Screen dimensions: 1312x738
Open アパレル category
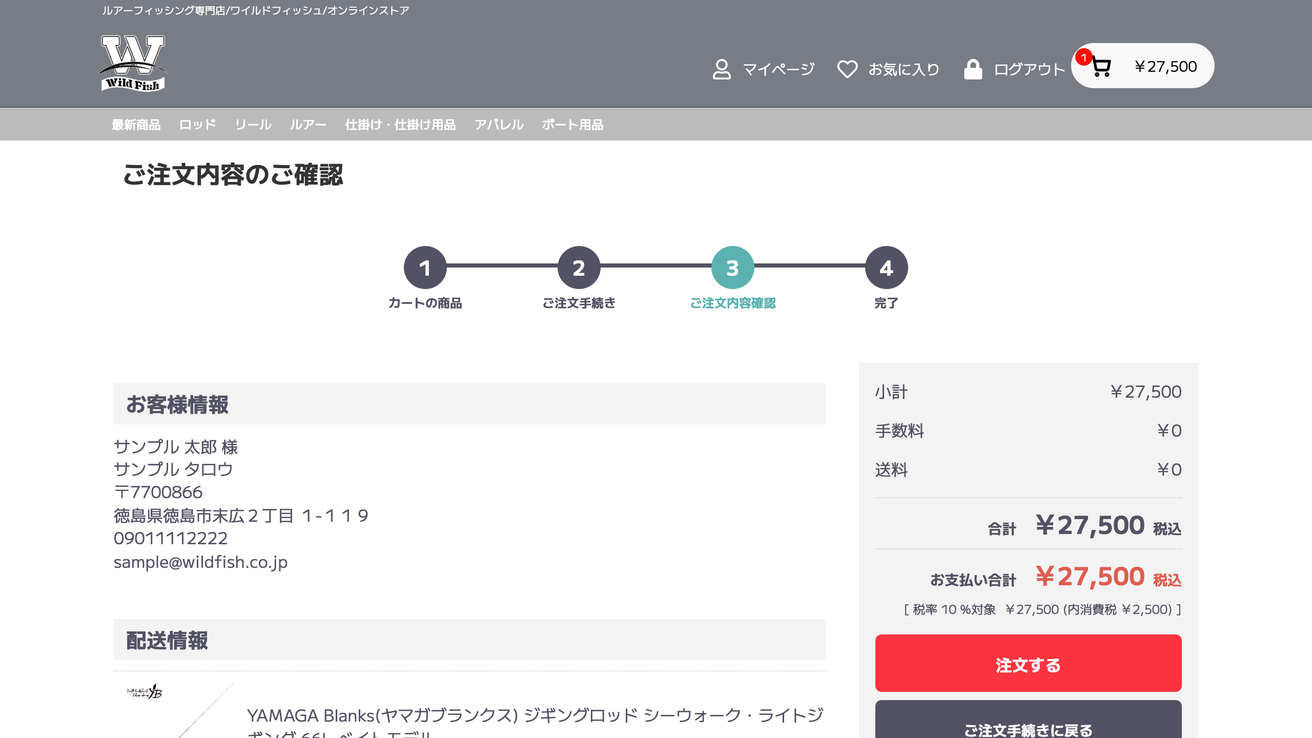pyautogui.click(x=499, y=125)
